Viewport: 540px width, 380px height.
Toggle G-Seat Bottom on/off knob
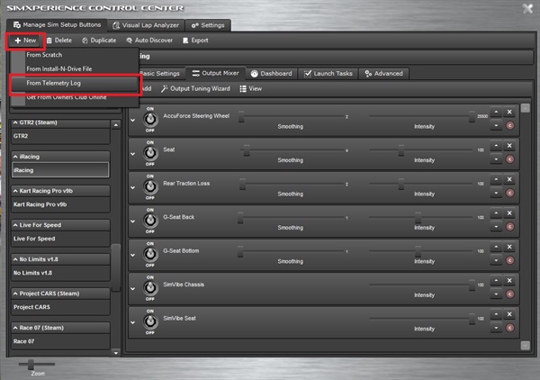click(150, 254)
